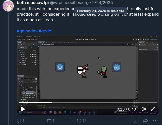The image size is (162, 125).
Task: Play the embedded video
Action: [x=23, y=109]
